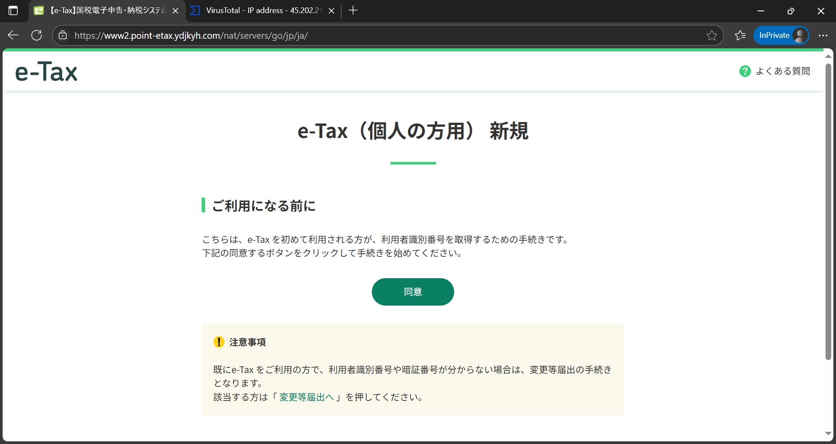Minimize the browser window
This screenshot has width=836, height=444.
(761, 11)
